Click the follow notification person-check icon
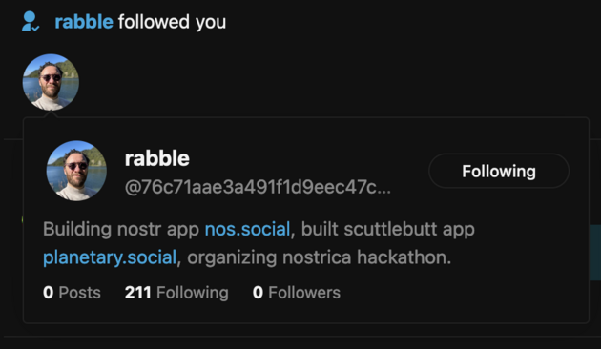 [31, 21]
